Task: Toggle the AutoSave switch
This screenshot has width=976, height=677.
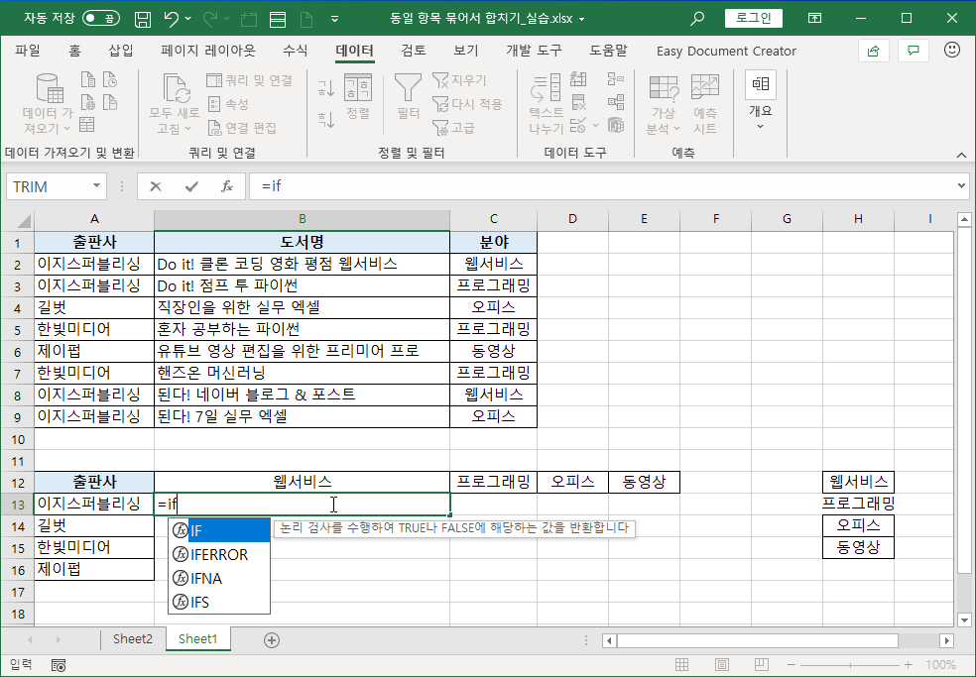Action: [101, 19]
